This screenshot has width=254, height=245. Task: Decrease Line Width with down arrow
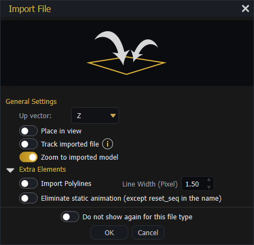[x=209, y=187]
